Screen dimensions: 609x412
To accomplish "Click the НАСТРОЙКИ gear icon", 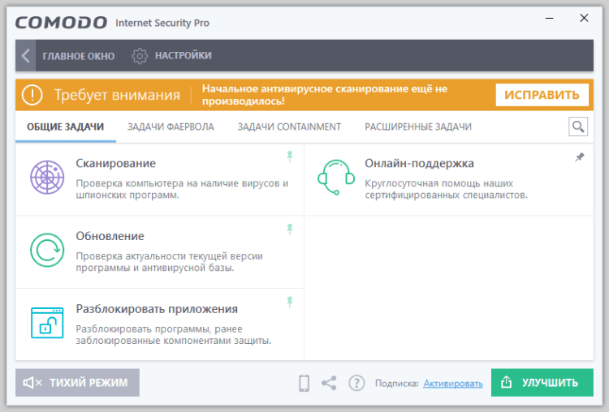I will 140,56.
